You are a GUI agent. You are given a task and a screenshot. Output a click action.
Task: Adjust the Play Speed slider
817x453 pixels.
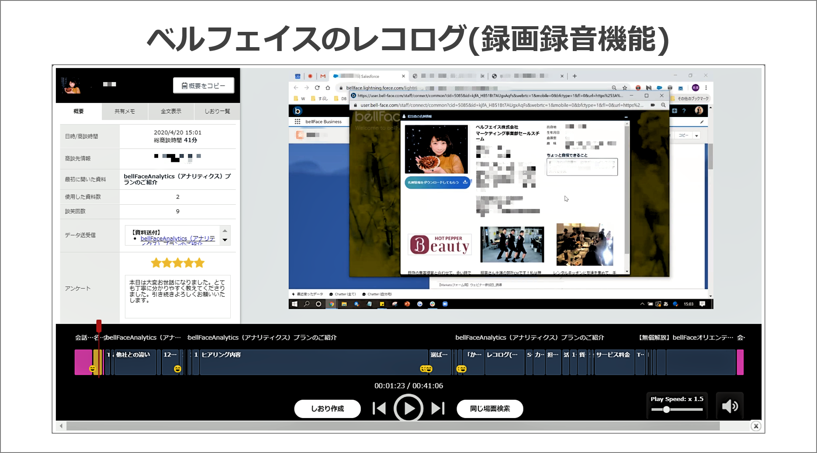pyautogui.click(x=666, y=409)
